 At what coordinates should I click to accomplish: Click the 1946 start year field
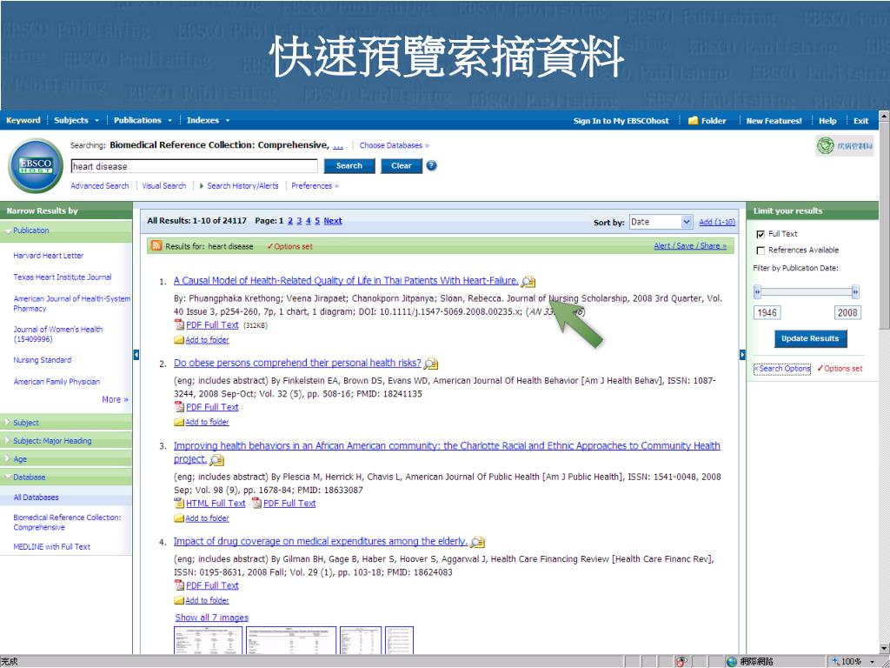(x=767, y=312)
